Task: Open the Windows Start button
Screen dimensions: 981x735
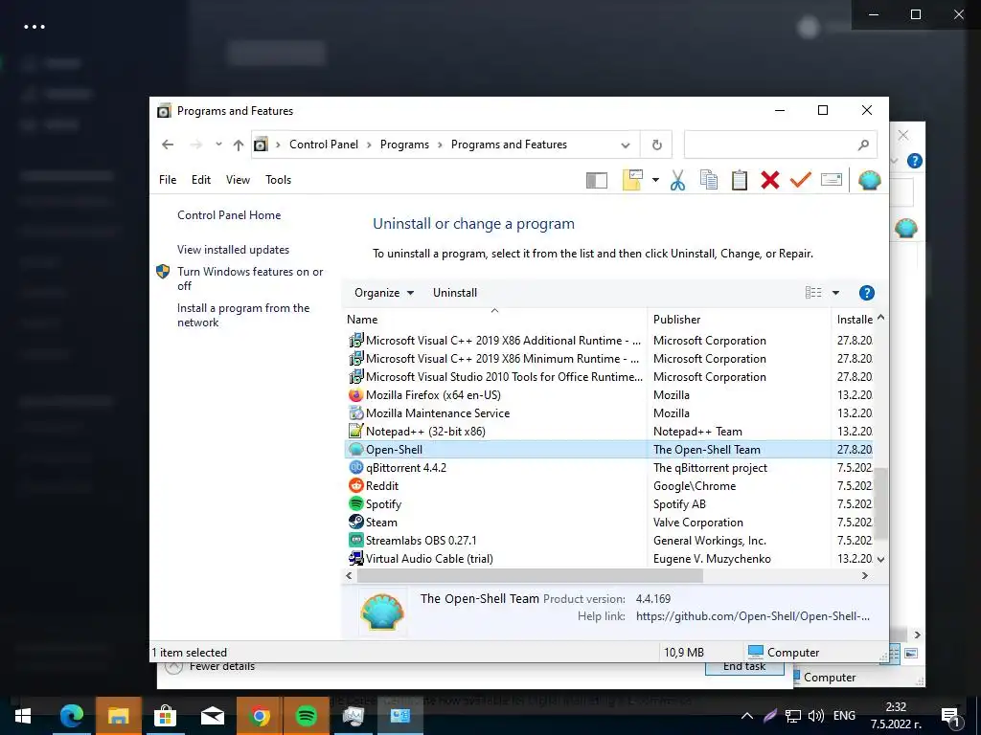Action: tap(23, 716)
